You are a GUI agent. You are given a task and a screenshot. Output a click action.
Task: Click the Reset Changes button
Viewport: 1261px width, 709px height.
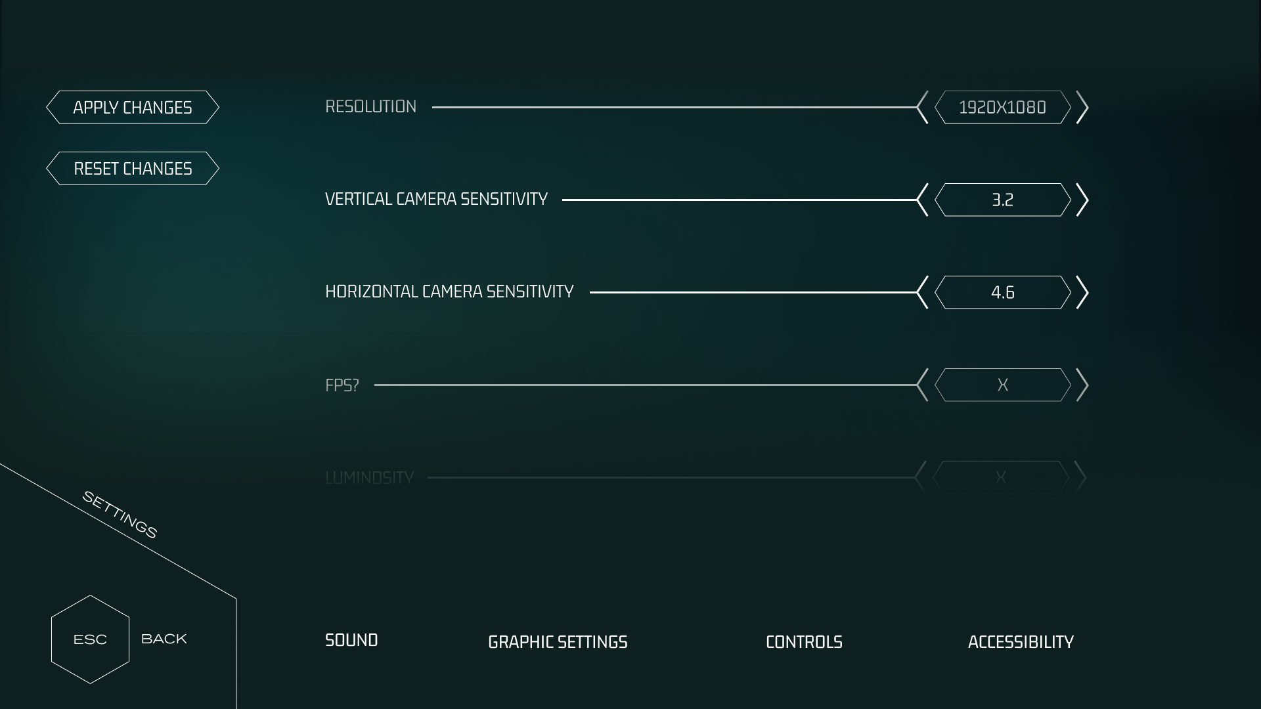point(133,169)
